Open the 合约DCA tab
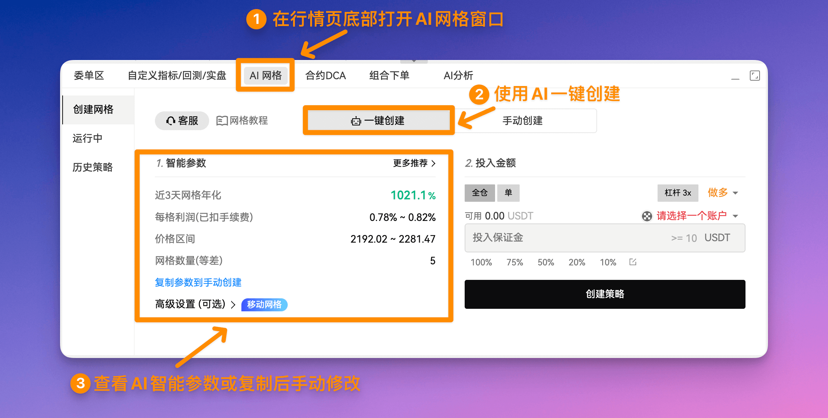Image resolution: width=828 pixels, height=418 pixels. pos(325,75)
